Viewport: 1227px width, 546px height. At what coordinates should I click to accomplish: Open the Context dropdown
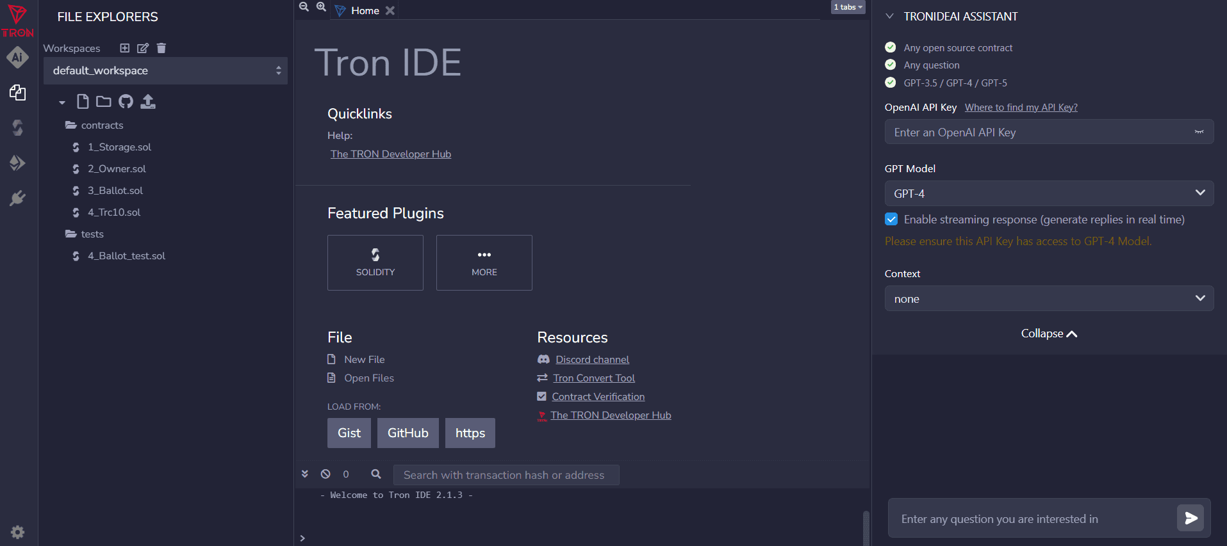point(1049,298)
